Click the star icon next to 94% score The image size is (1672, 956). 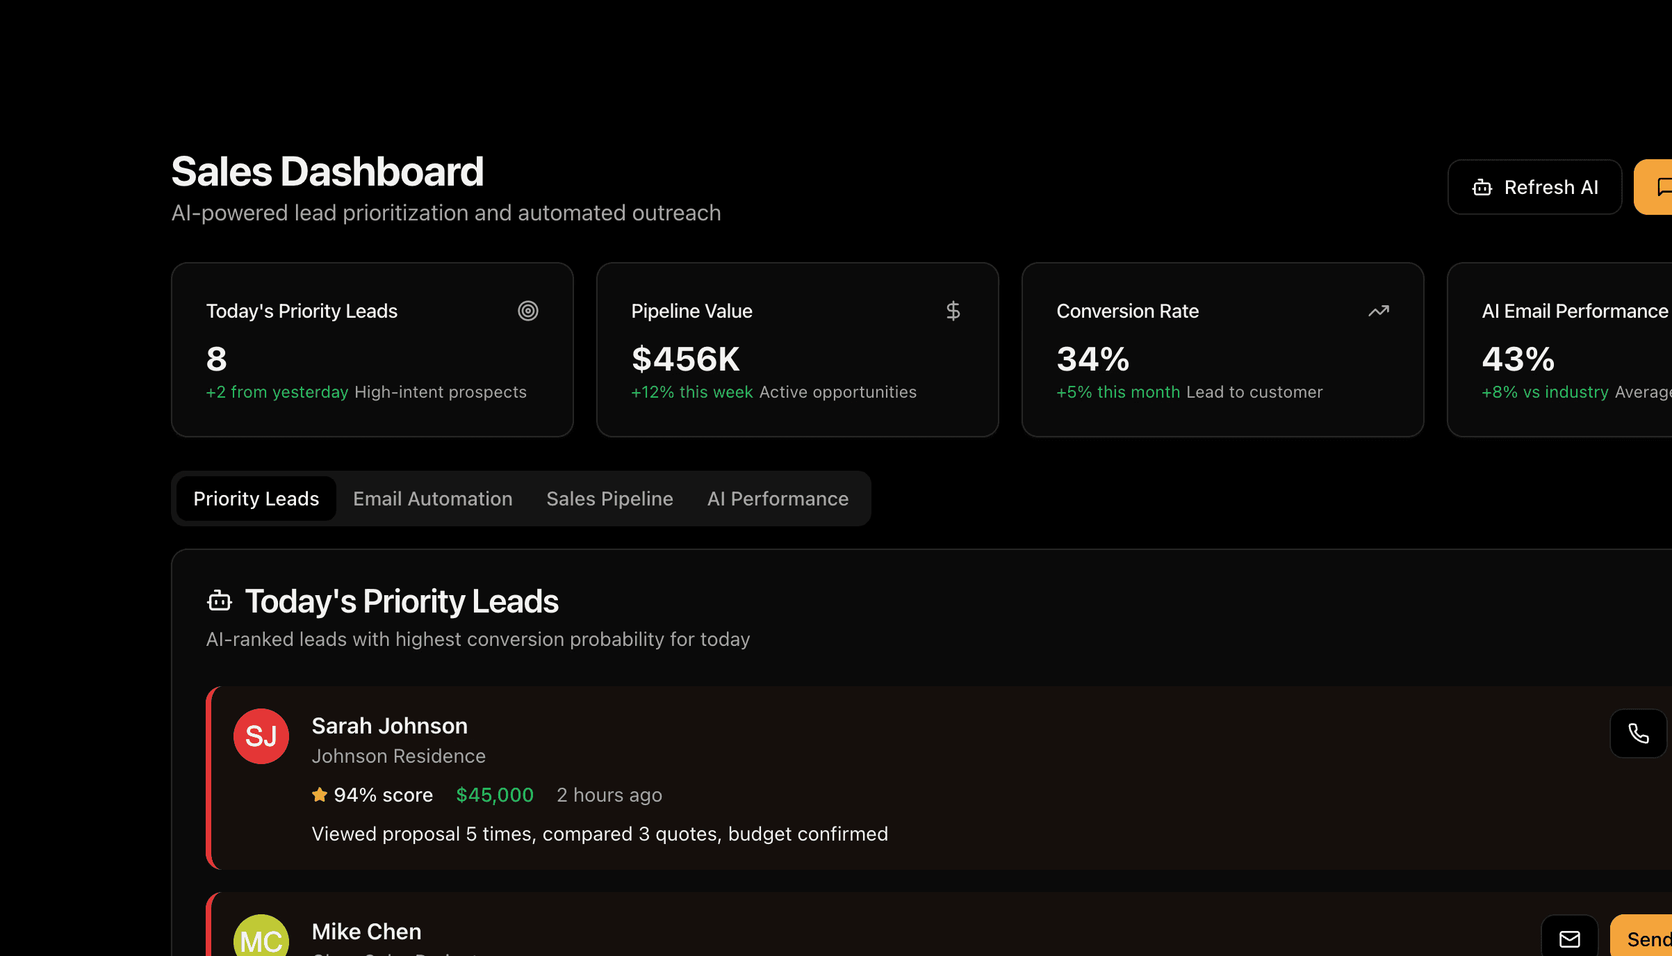point(320,795)
